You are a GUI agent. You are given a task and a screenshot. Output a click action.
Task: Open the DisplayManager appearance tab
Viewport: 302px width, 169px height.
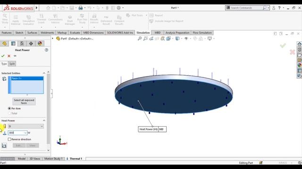click(40, 44)
